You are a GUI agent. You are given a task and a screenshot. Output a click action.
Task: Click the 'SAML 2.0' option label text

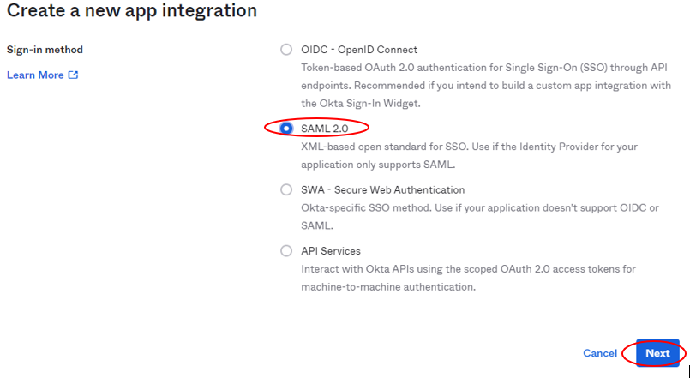(x=324, y=129)
